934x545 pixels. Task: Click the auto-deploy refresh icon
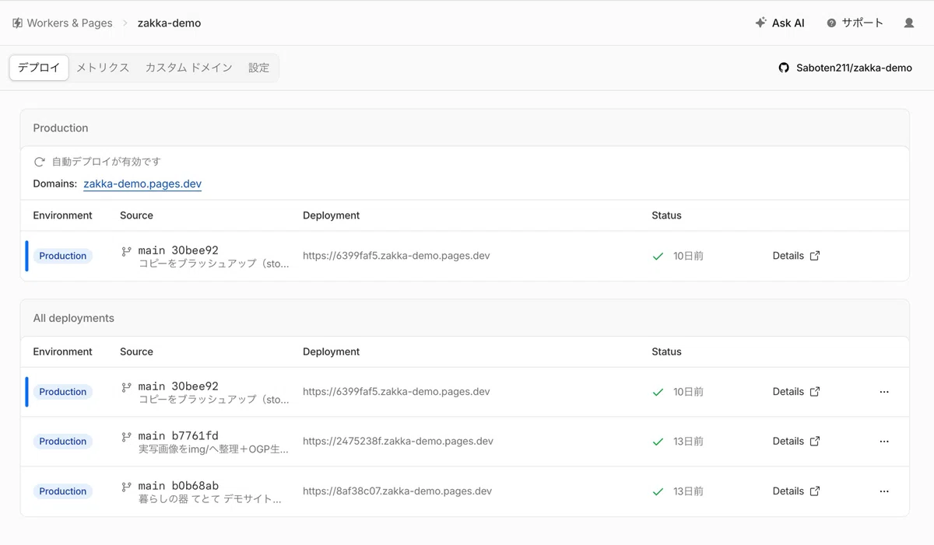(39, 162)
